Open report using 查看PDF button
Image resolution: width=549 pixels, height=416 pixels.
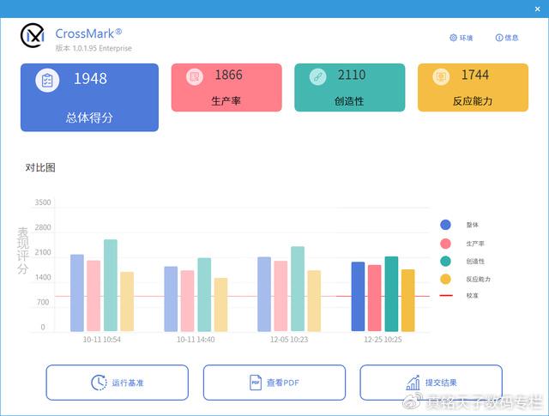(274, 383)
